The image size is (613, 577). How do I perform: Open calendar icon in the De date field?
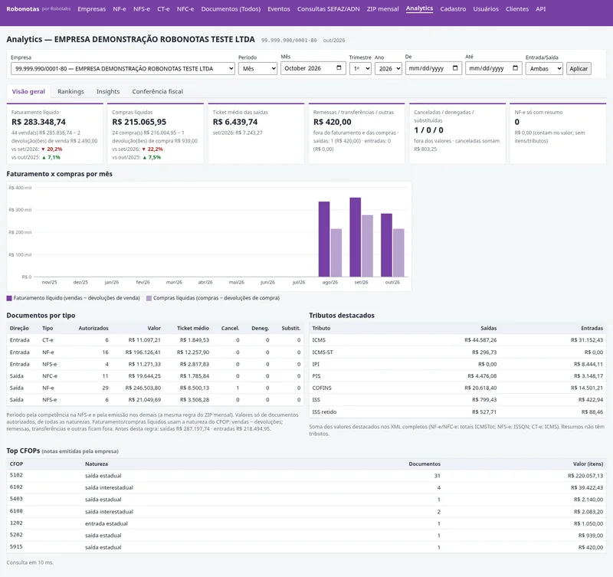(x=455, y=68)
